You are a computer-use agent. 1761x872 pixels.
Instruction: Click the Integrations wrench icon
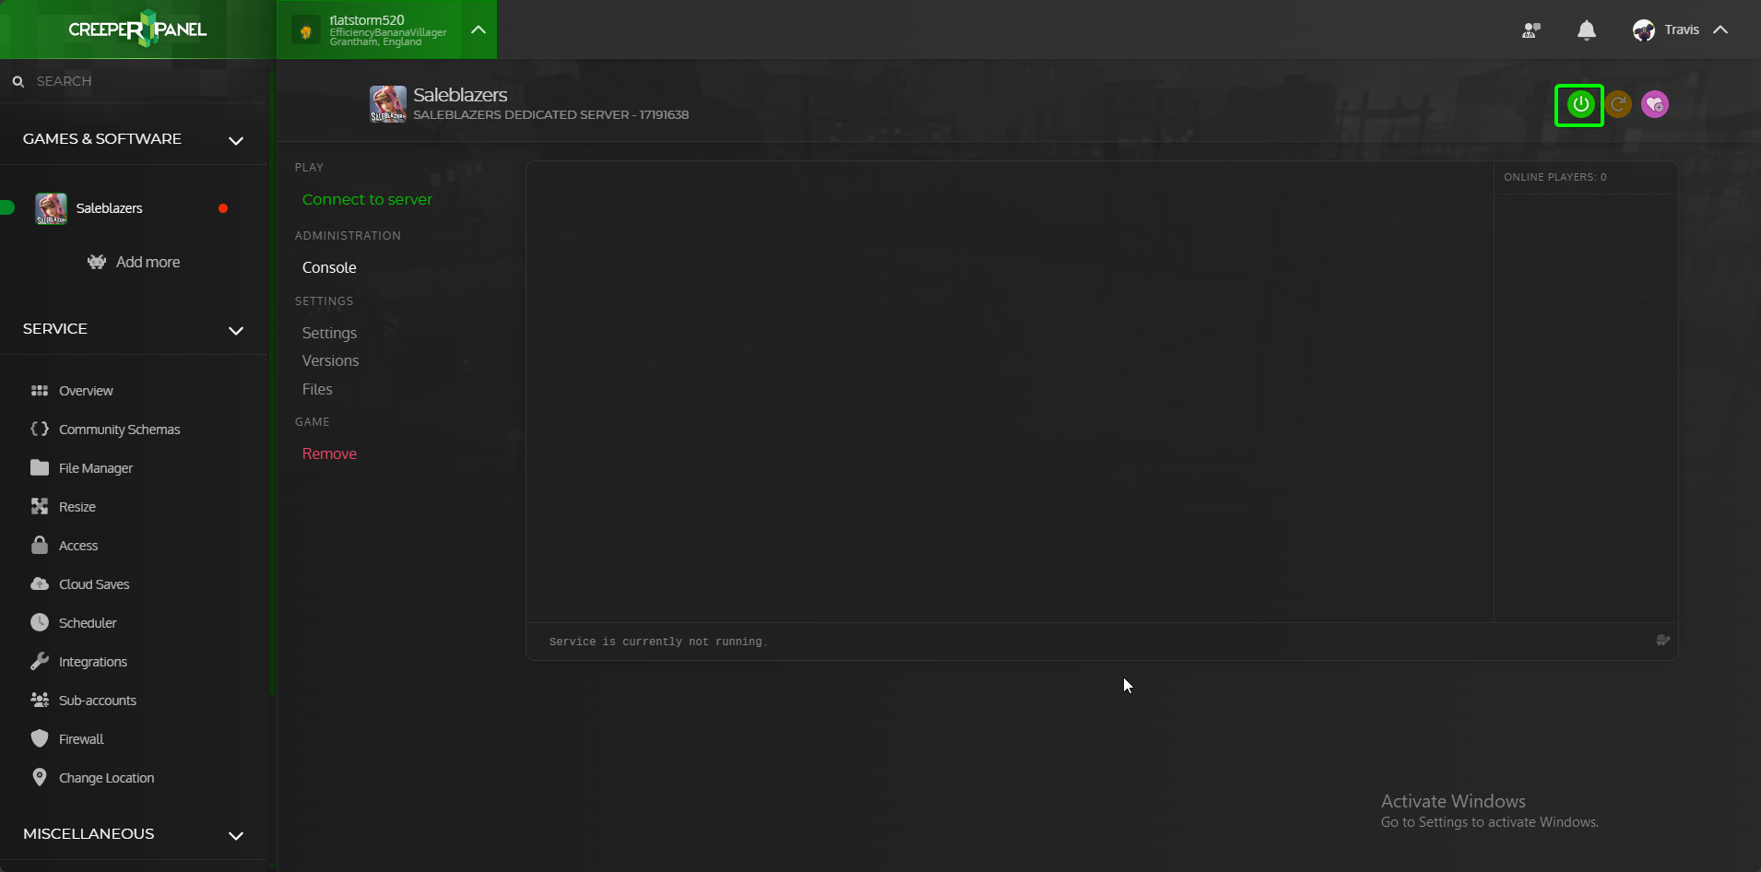tap(40, 661)
